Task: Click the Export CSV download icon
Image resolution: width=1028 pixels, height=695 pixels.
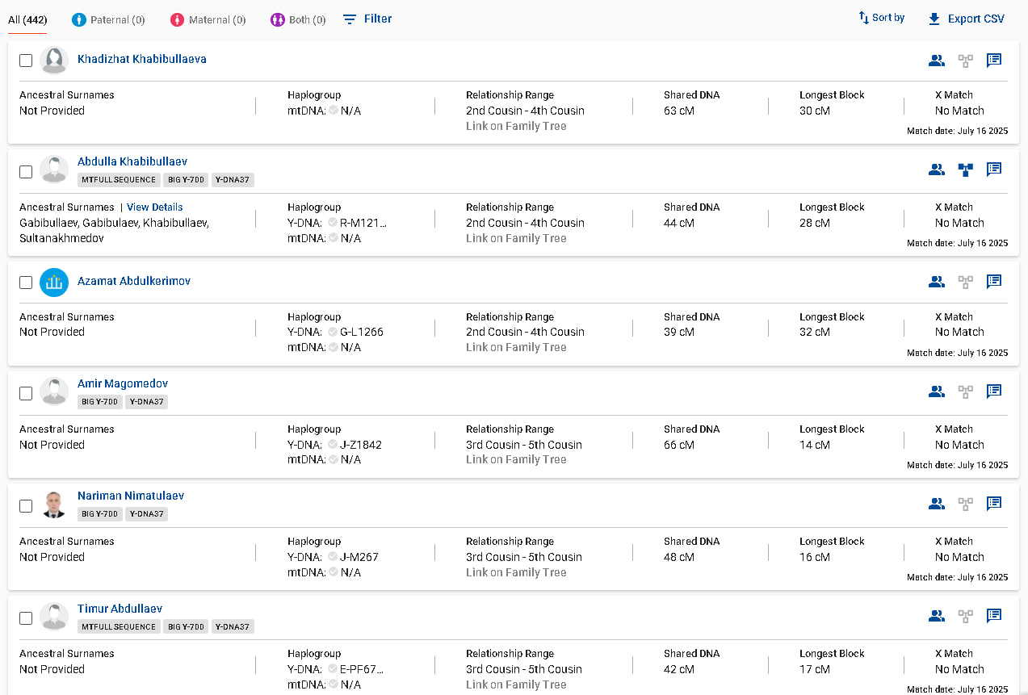Action: (x=934, y=19)
